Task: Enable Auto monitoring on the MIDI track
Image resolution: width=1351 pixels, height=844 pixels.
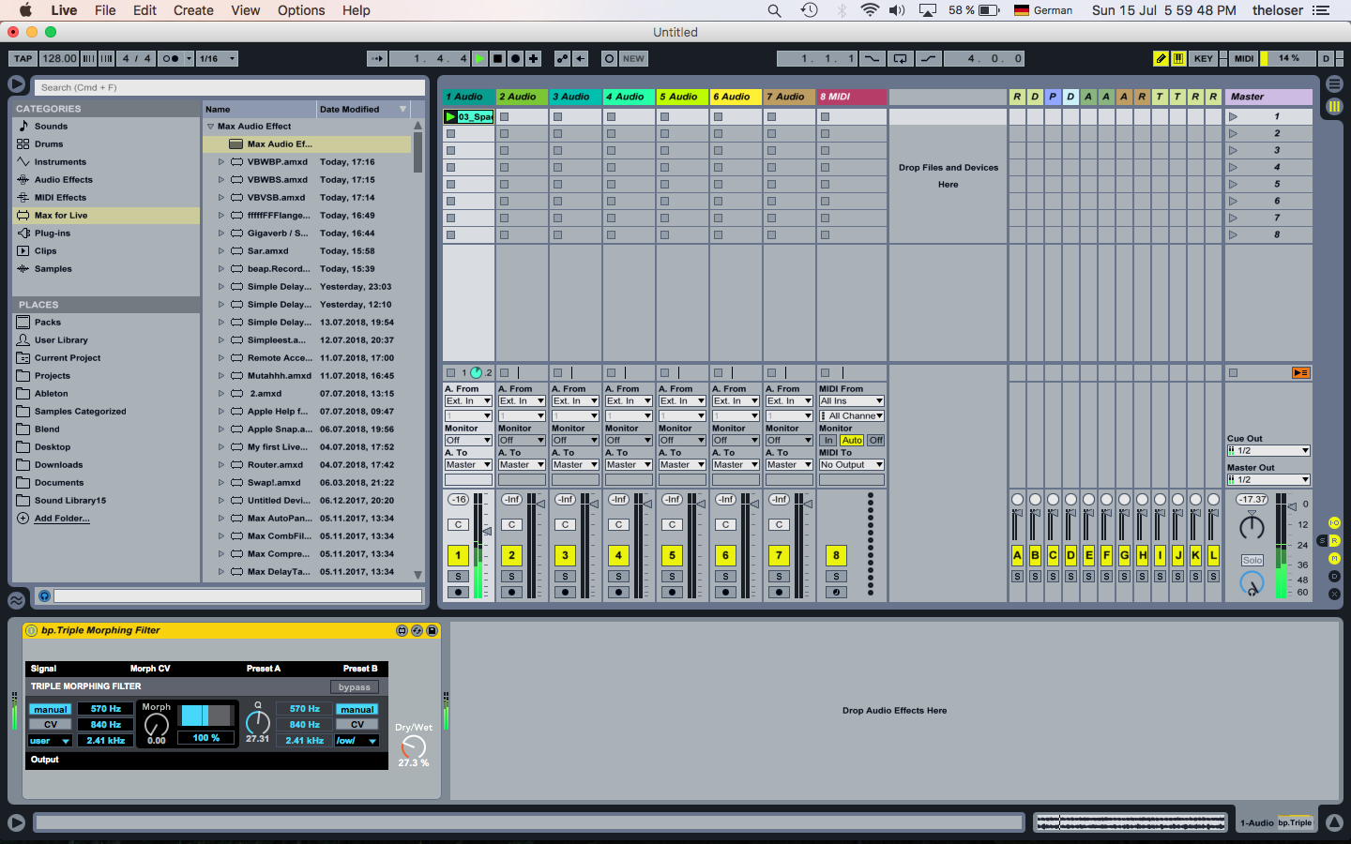Action: pos(852,440)
